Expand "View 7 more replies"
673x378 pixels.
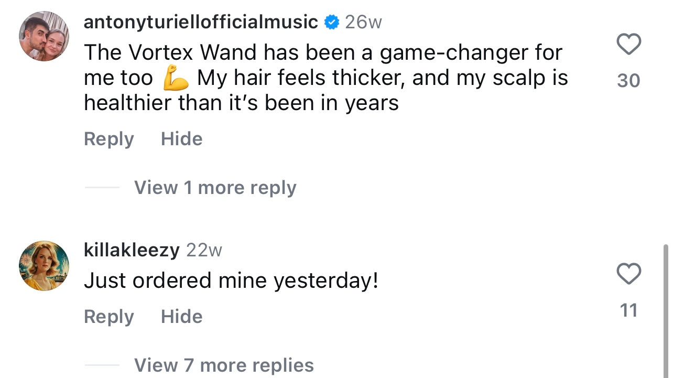coord(224,365)
